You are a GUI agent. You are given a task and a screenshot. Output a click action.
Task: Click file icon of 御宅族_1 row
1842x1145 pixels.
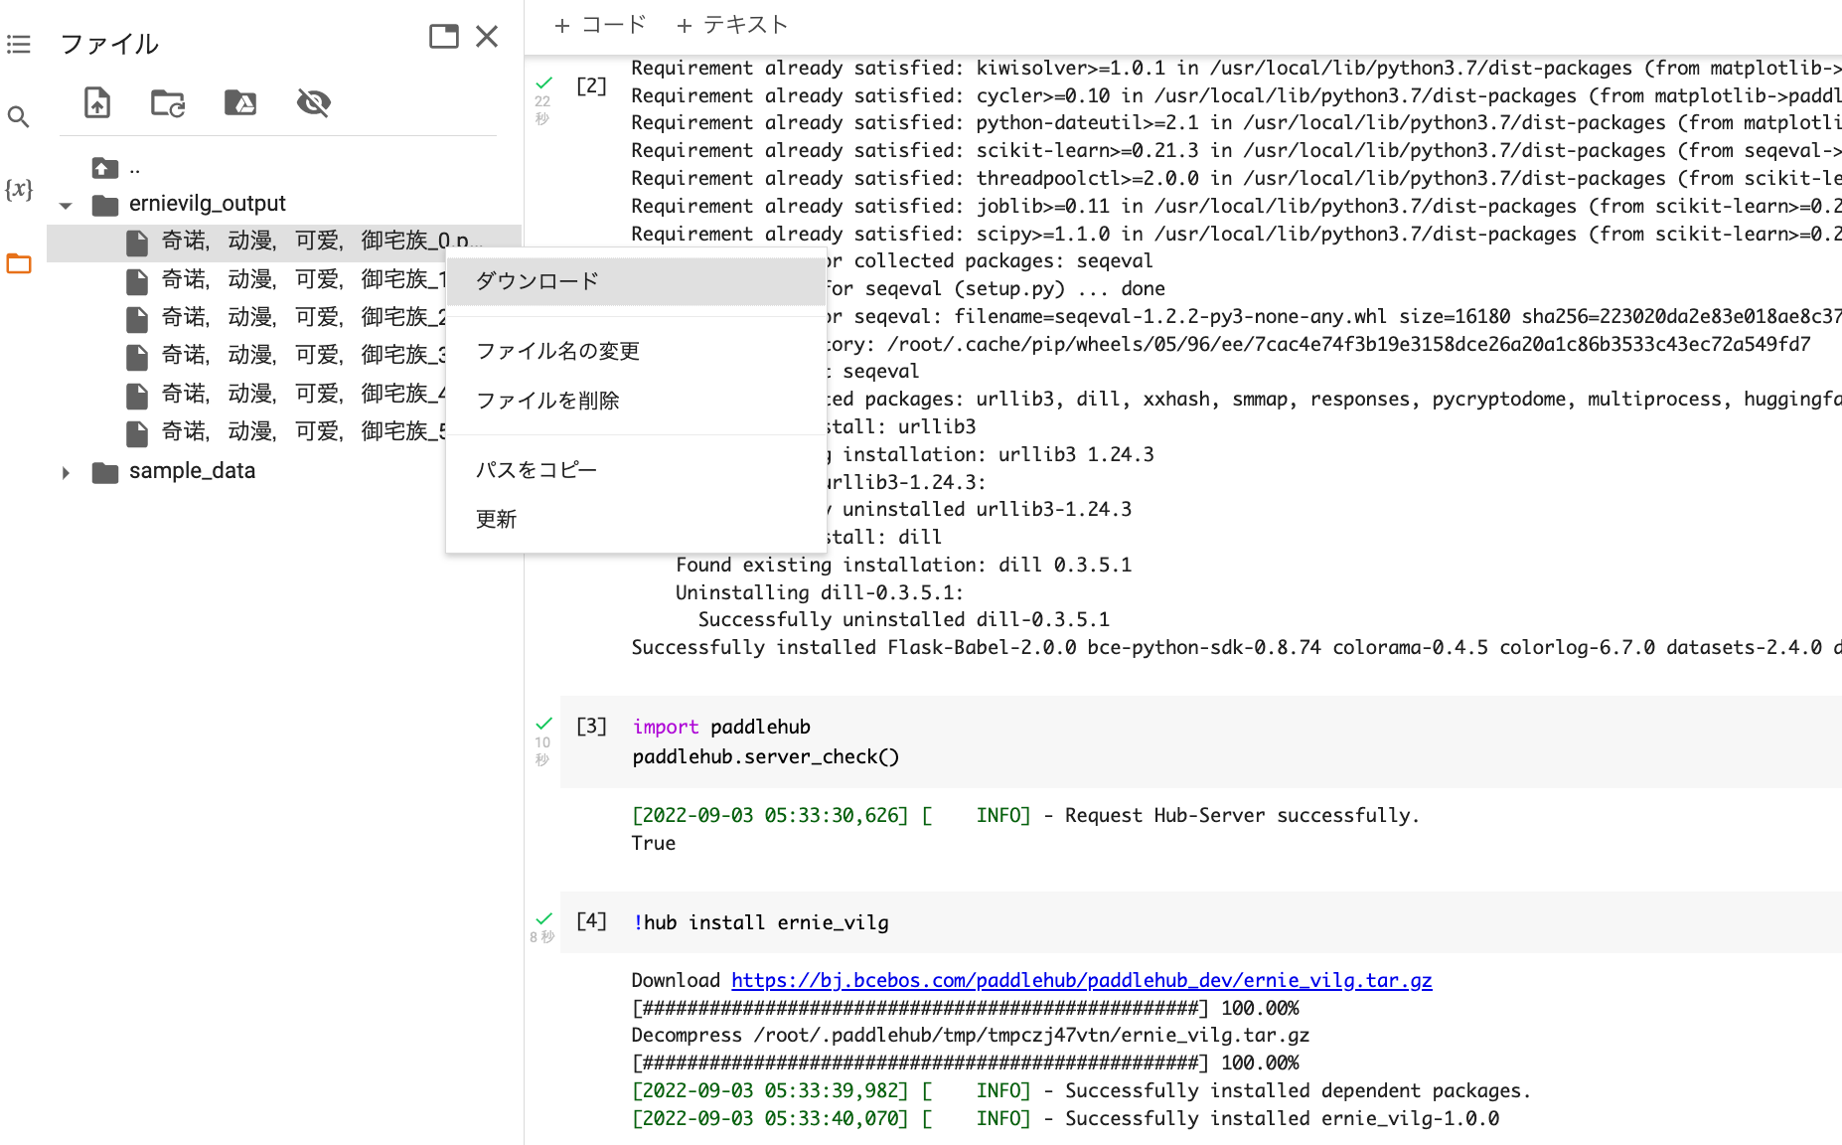pos(137,281)
